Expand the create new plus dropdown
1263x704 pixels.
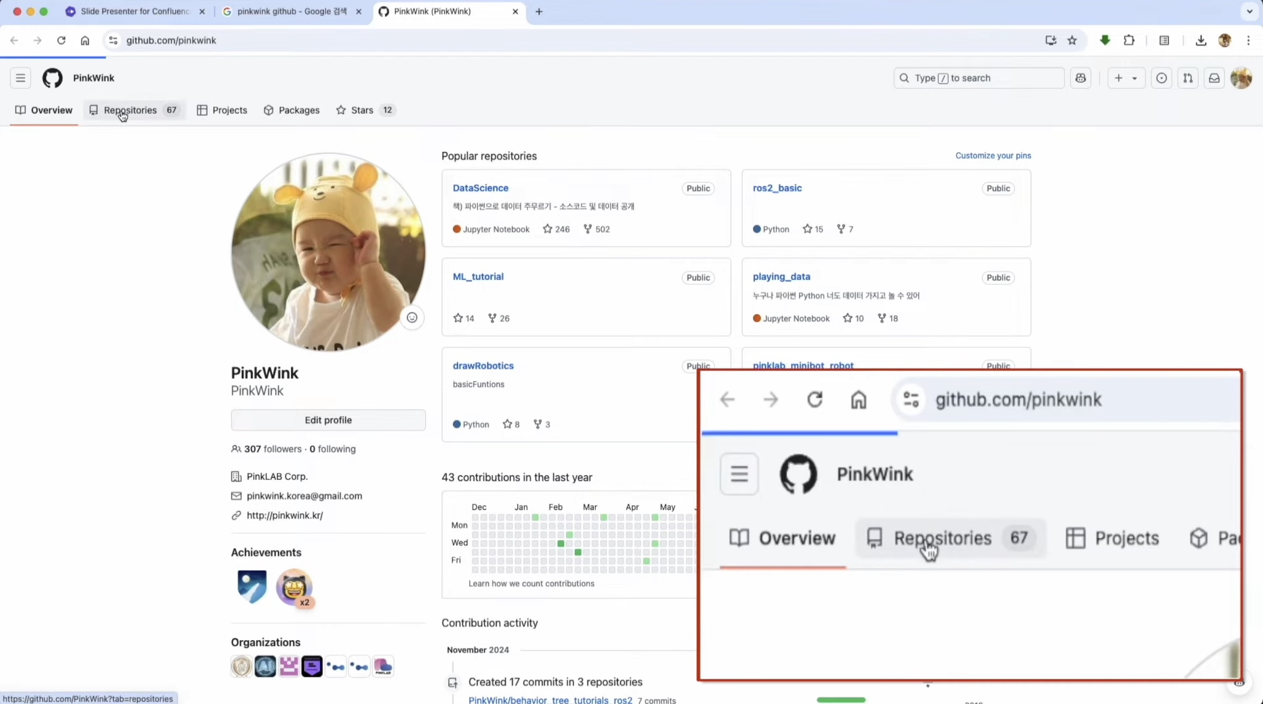(x=1126, y=78)
